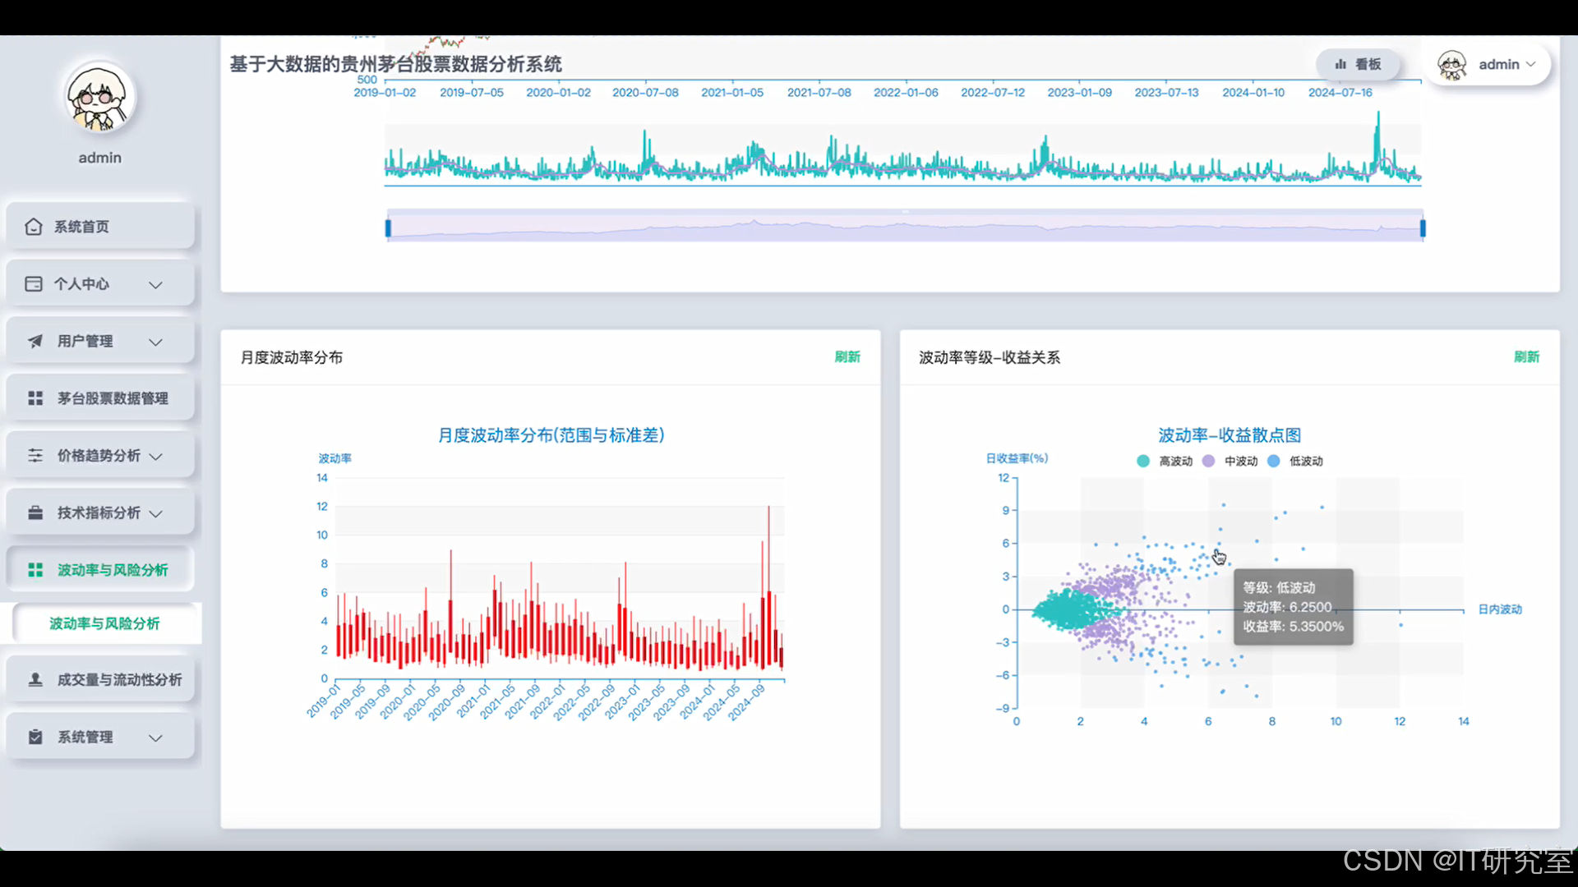Toggle the 高波动 legend series
This screenshot has height=887, width=1578.
click(1165, 461)
